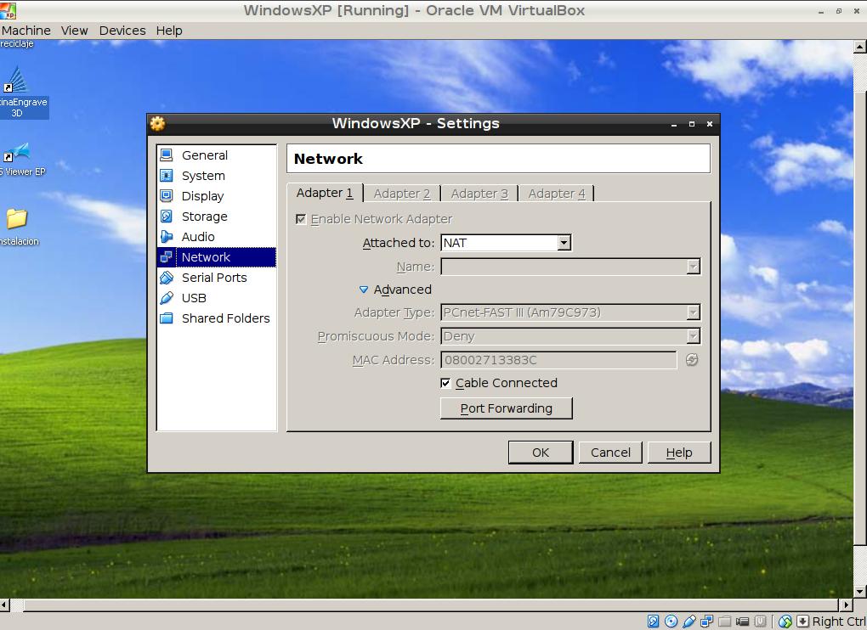Click the VirtualBox XP icon in title bar

click(x=8, y=10)
